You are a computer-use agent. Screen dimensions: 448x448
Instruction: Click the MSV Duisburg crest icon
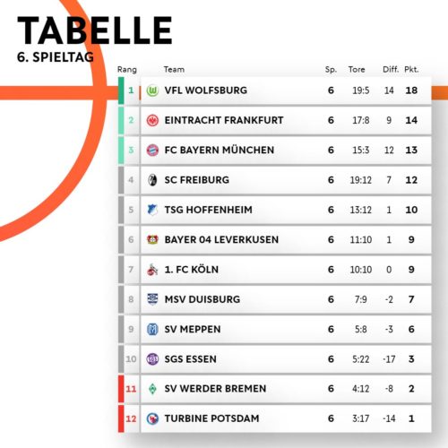click(152, 299)
